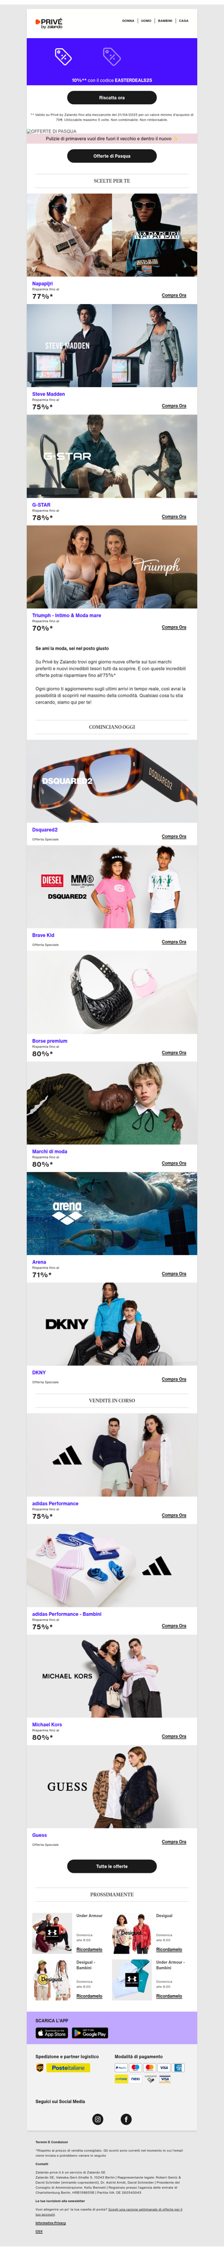The width and height of the screenshot is (224, 2247).
Task: Open the Dsquared2 sunglasses image
Action: click(x=111, y=782)
